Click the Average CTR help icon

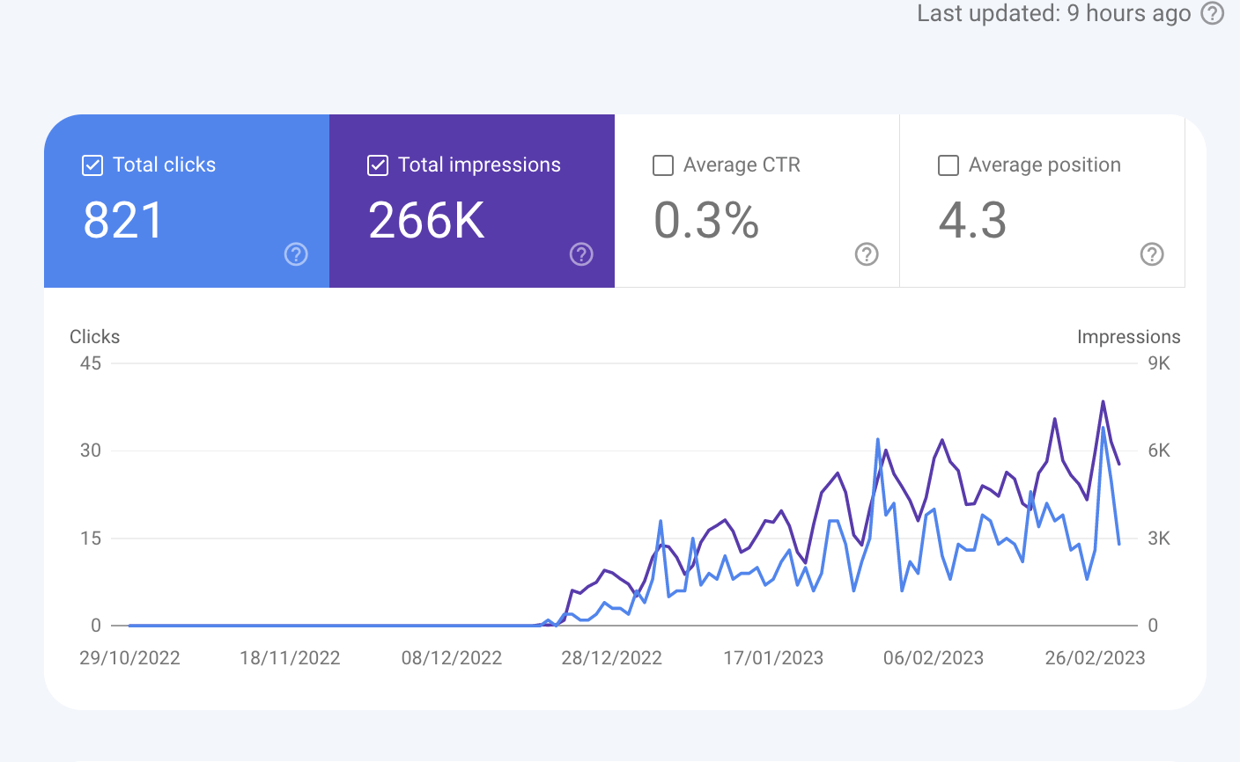(x=867, y=254)
